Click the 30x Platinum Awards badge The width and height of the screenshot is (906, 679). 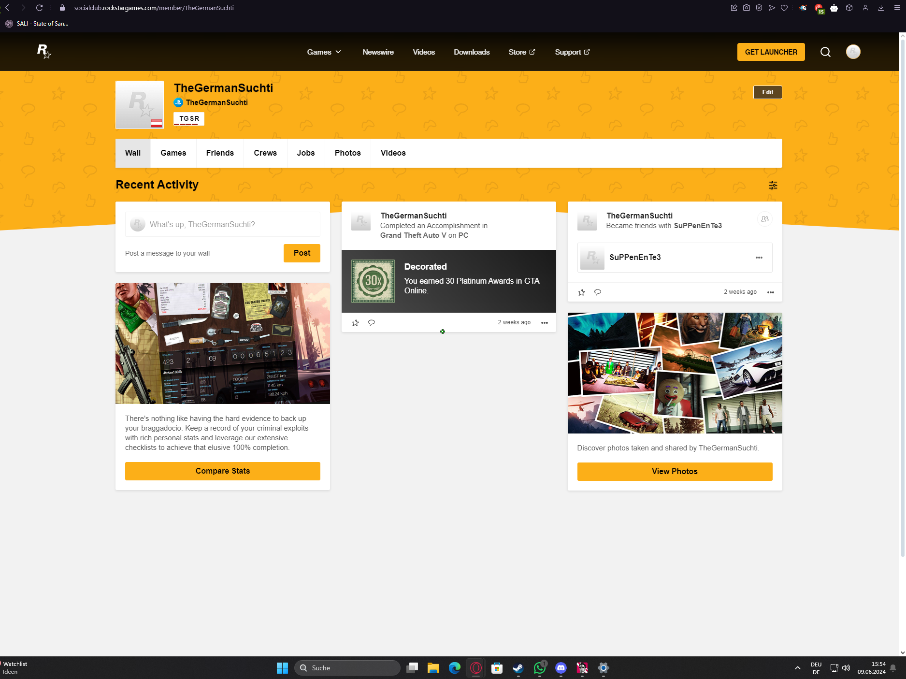pyautogui.click(x=373, y=281)
